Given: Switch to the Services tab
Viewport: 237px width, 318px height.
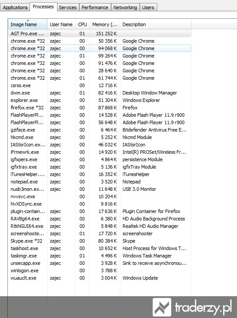Looking at the screenshot, I should pyautogui.click(x=68, y=7).
